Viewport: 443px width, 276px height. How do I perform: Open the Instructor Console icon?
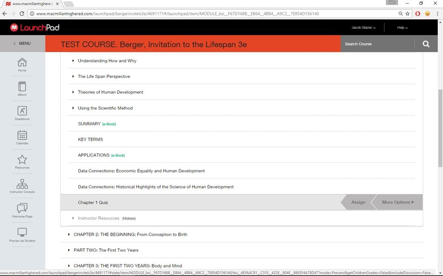coord(22,184)
